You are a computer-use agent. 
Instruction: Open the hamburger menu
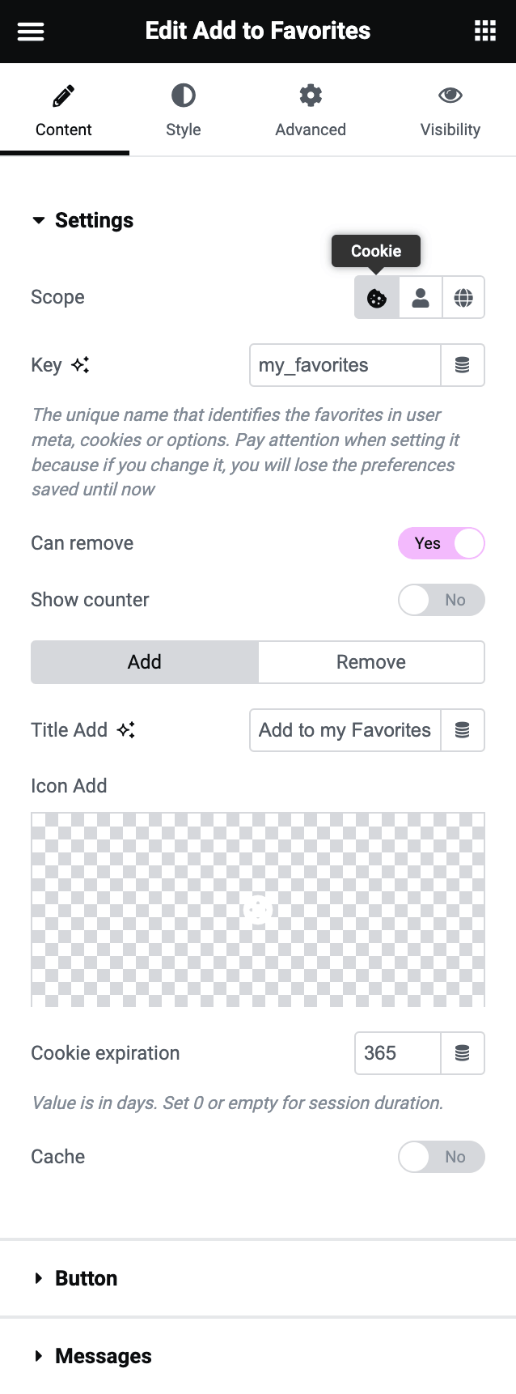(31, 32)
